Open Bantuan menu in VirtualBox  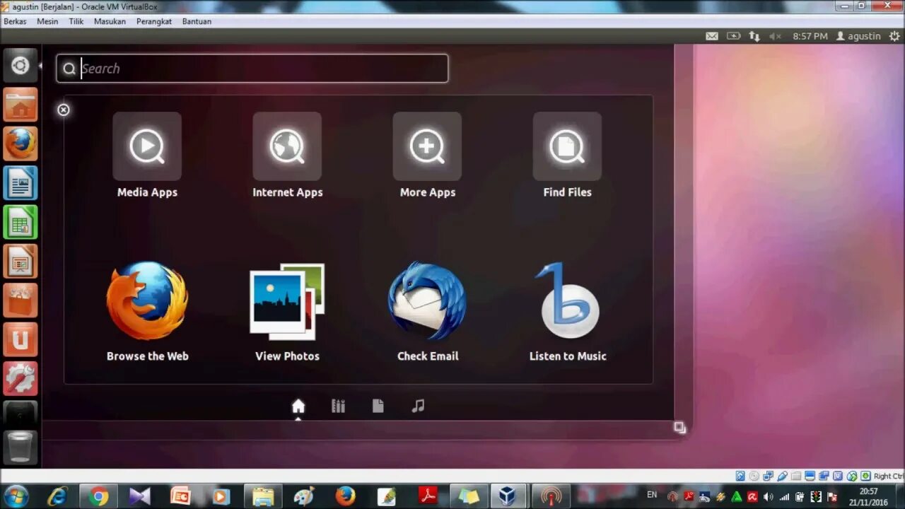[197, 21]
